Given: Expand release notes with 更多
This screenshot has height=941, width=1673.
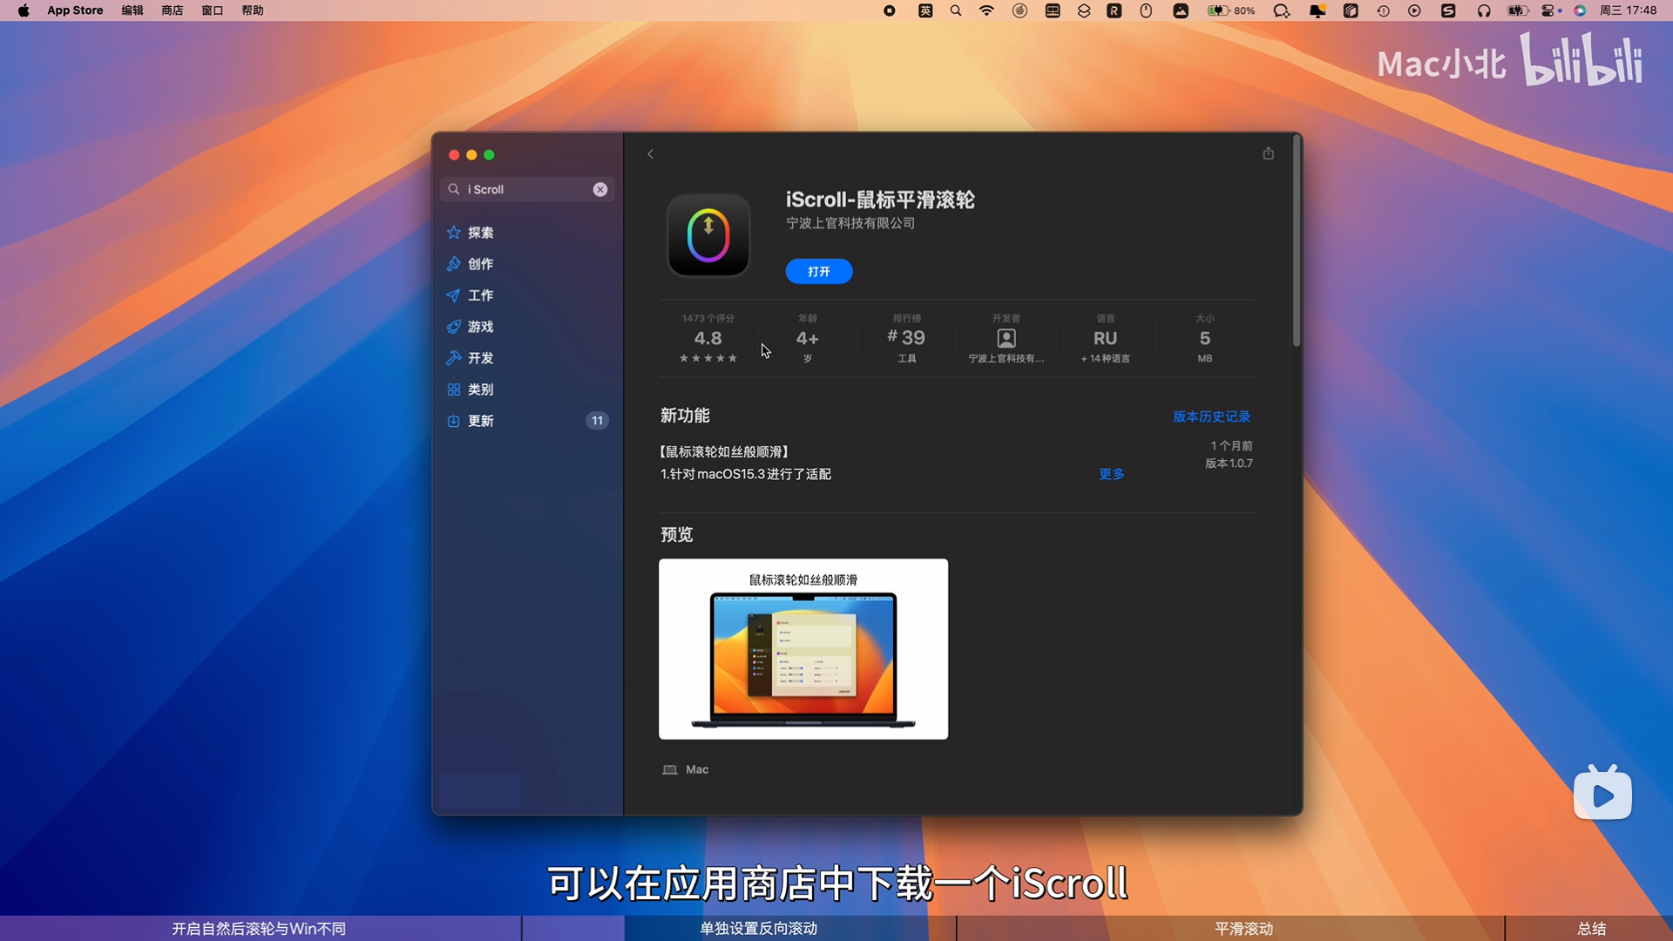Looking at the screenshot, I should click(x=1111, y=474).
